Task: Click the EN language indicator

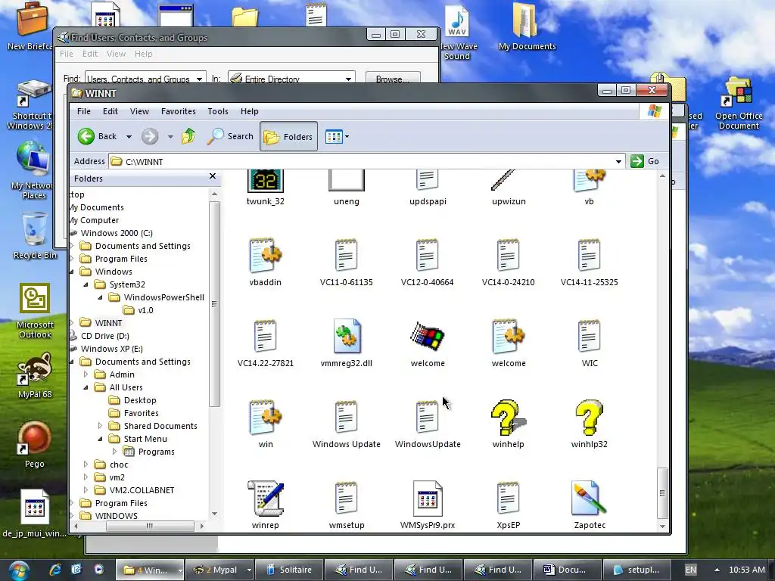Action: 690,570
